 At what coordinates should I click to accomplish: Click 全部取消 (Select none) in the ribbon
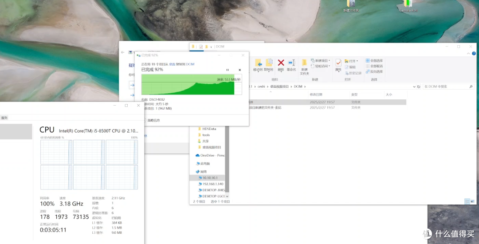374,66
